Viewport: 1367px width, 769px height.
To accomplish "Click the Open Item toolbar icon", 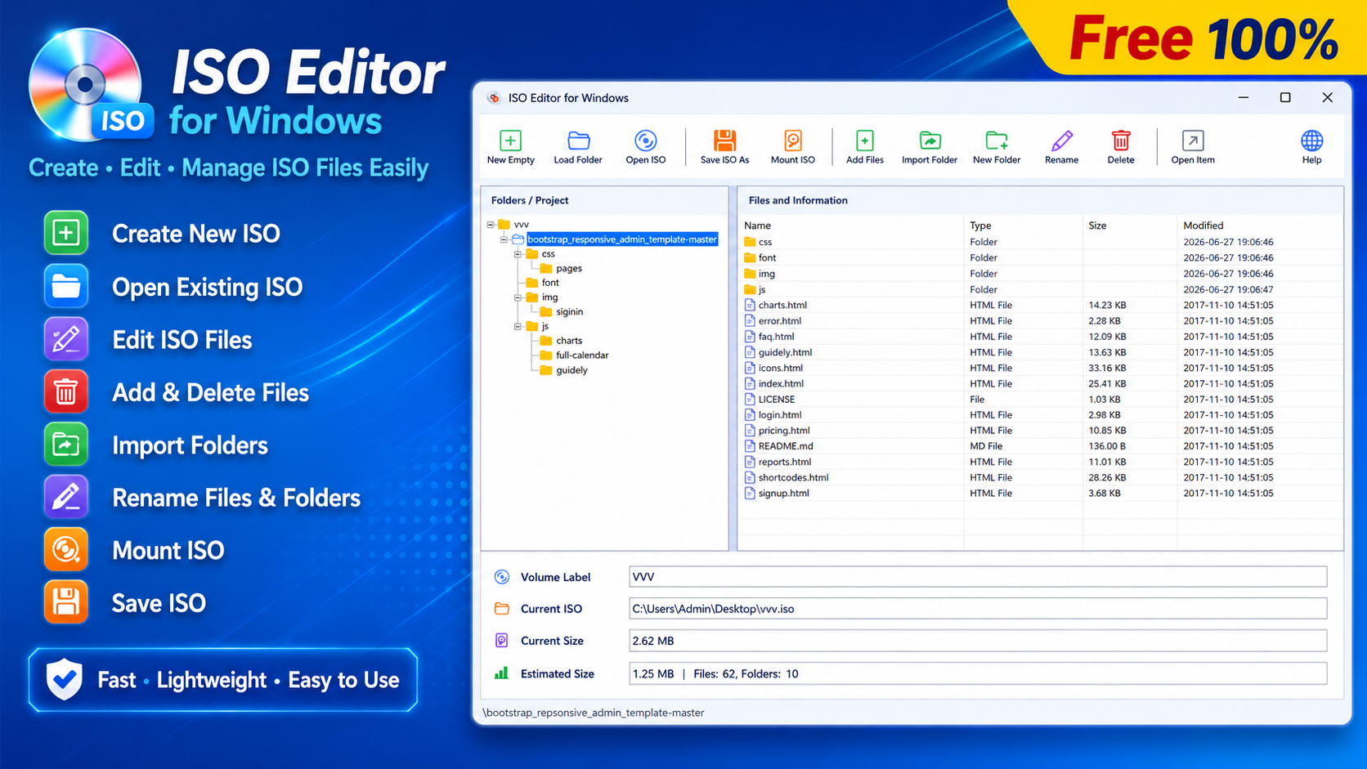I will (x=1193, y=141).
